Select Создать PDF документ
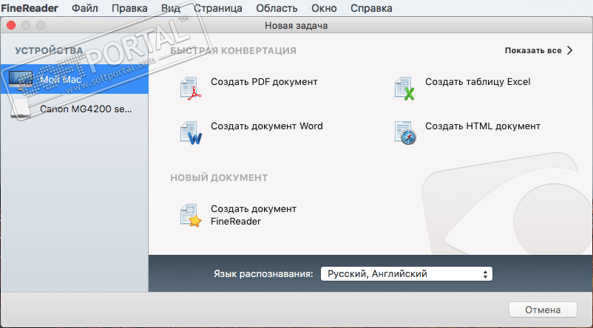 [x=264, y=81]
